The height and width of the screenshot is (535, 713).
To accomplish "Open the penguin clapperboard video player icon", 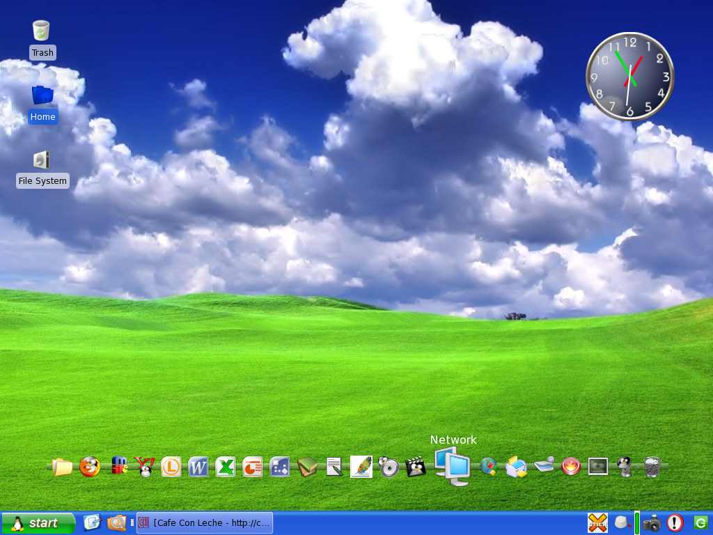I will 415,467.
